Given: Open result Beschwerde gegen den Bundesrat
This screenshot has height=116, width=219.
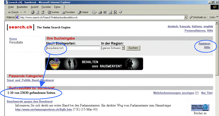Looking at the screenshot, I should (29, 102).
